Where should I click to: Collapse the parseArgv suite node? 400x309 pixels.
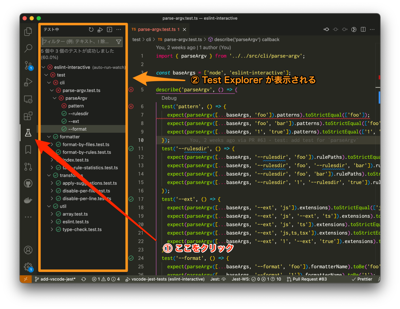point(54,98)
